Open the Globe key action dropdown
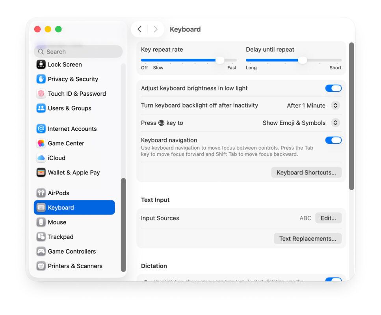This screenshot has width=381, height=315. [335, 122]
